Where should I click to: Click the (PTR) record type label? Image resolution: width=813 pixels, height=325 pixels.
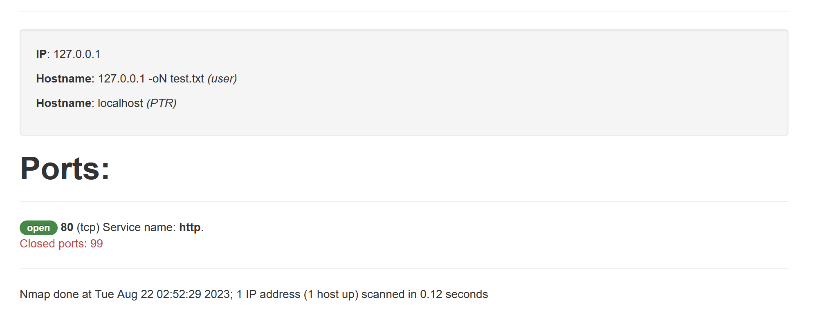tap(162, 103)
